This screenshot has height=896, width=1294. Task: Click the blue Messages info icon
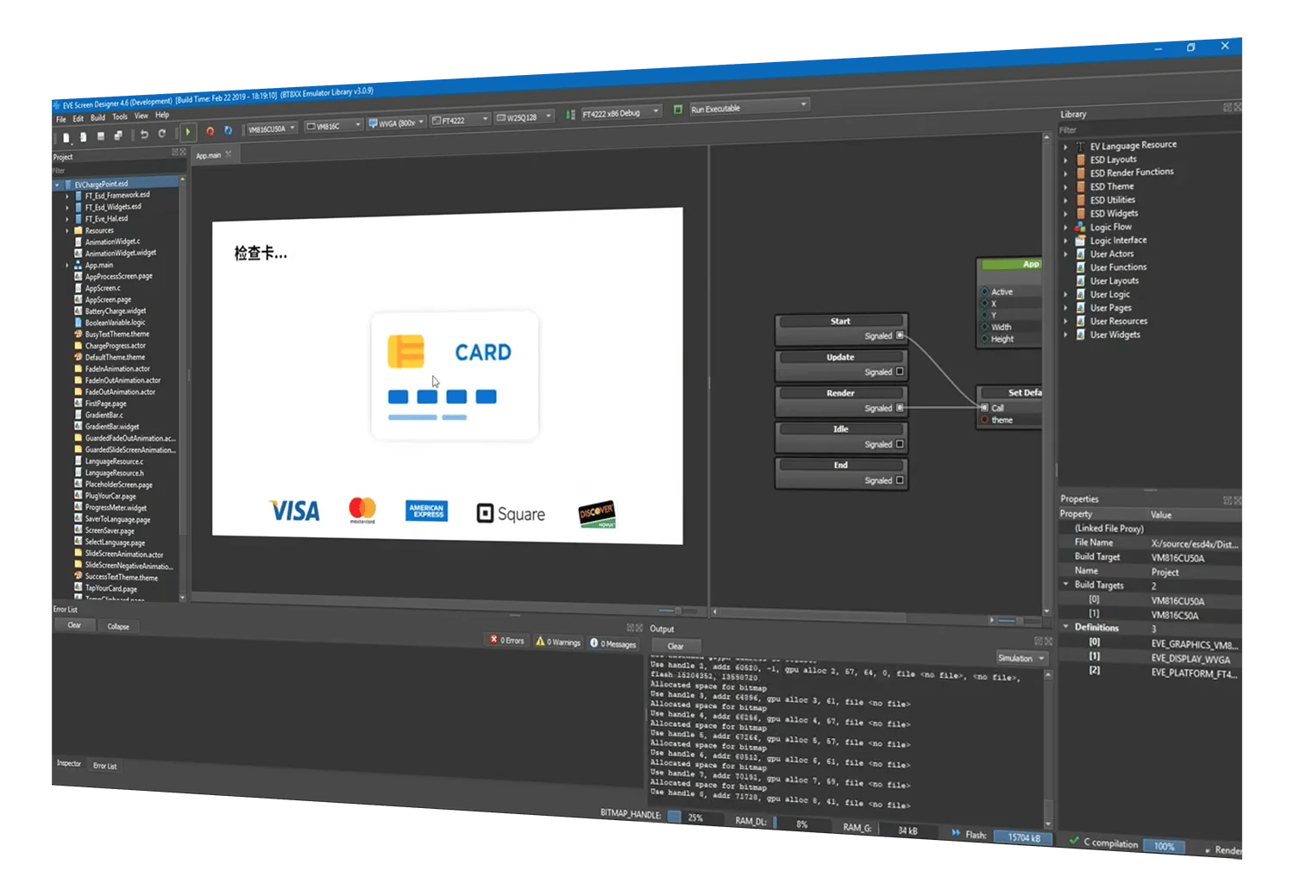tap(594, 643)
